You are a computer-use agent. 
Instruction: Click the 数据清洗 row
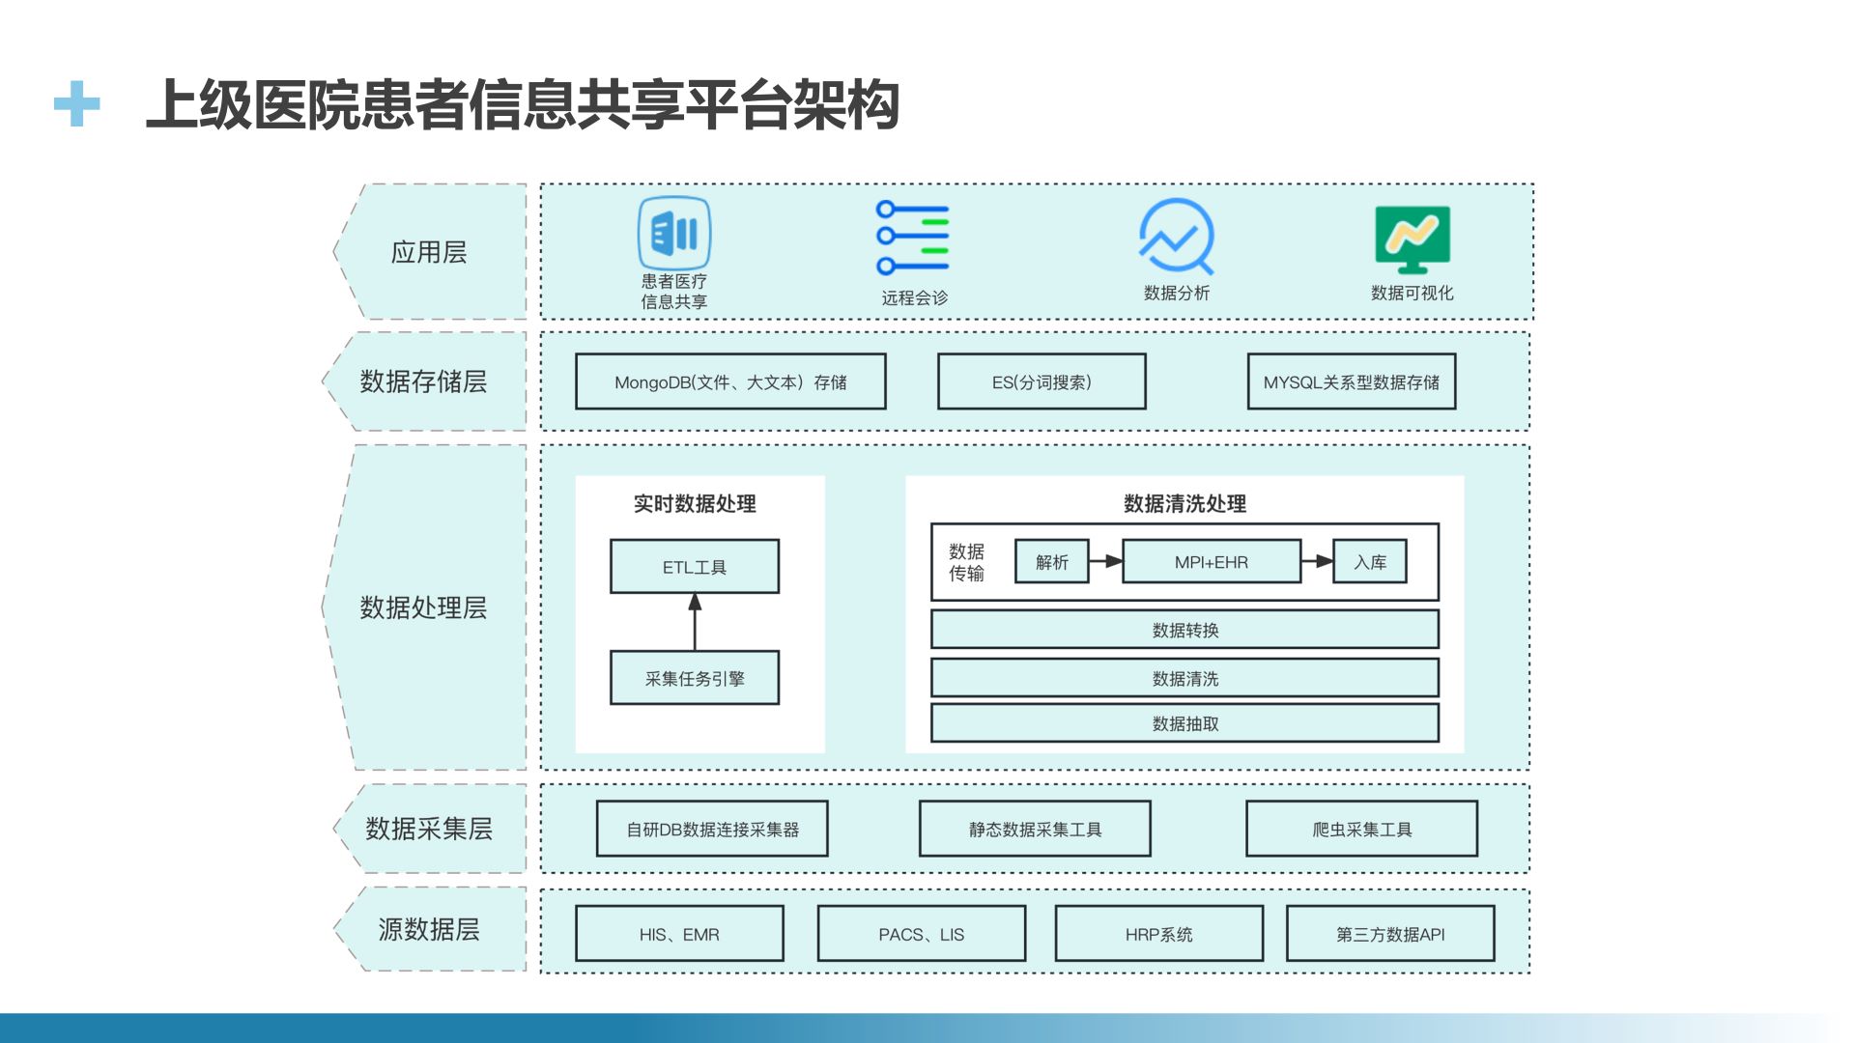click(x=1184, y=678)
